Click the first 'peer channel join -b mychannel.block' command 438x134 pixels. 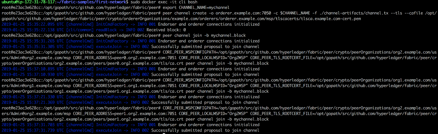pos(204,35)
